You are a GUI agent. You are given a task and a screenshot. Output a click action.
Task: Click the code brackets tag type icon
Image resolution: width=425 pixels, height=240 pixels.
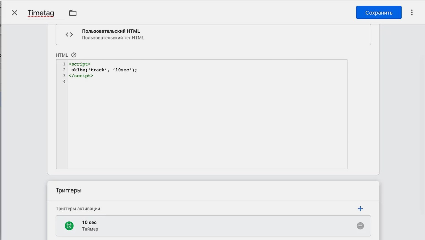(69, 34)
